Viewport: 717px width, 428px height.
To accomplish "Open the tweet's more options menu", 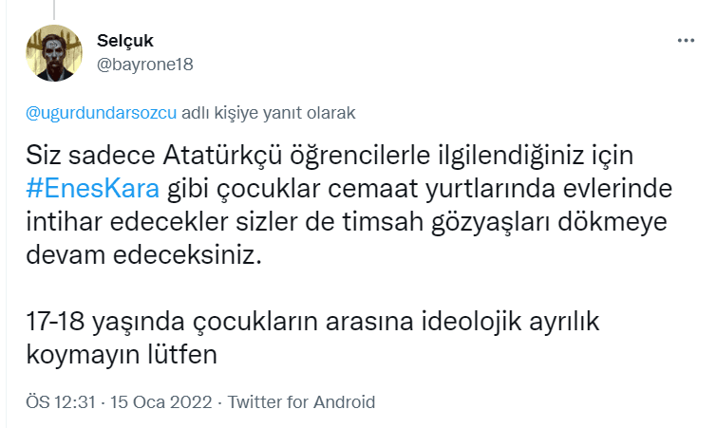I will (685, 43).
